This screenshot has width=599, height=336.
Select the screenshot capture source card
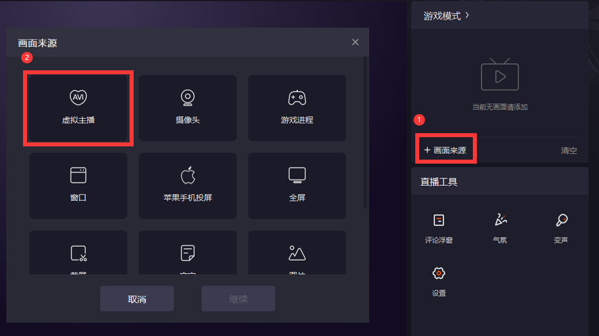pos(78,253)
